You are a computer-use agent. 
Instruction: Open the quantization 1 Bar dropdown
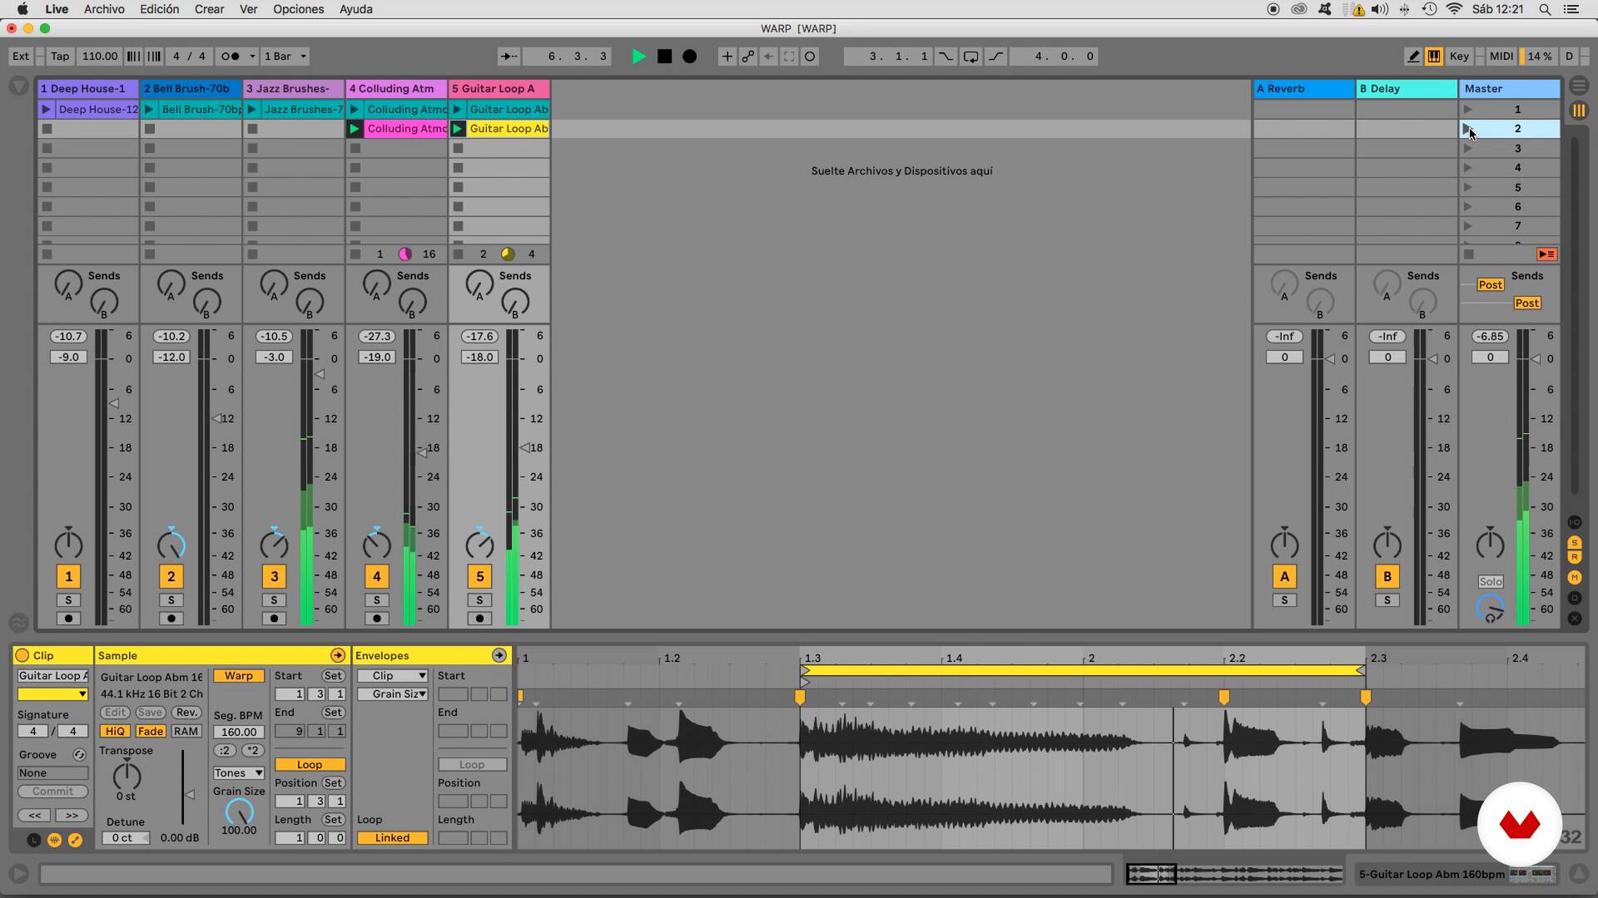pyautogui.click(x=285, y=57)
